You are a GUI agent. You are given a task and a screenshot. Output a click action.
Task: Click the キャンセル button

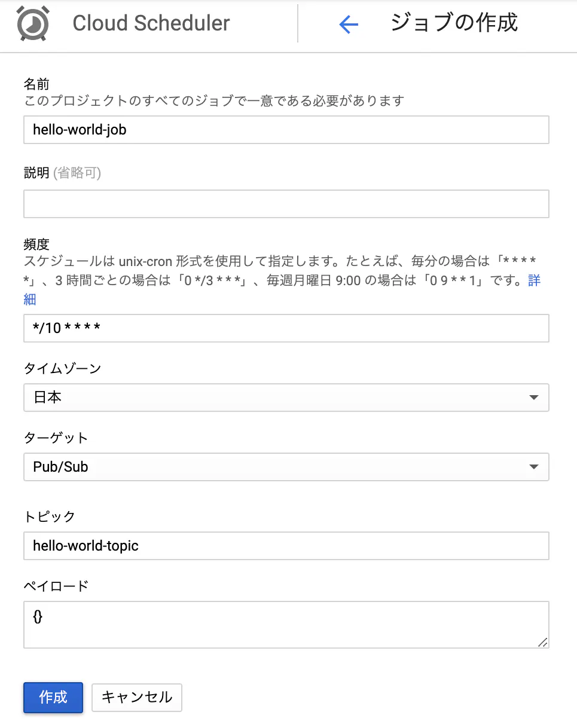136,697
